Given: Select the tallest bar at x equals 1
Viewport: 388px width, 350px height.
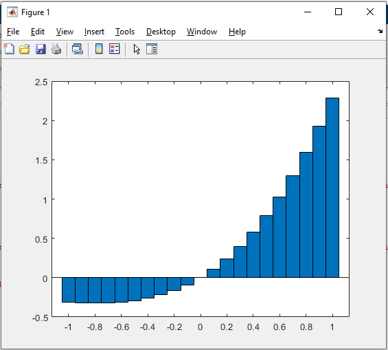Looking at the screenshot, I should coord(332,188).
